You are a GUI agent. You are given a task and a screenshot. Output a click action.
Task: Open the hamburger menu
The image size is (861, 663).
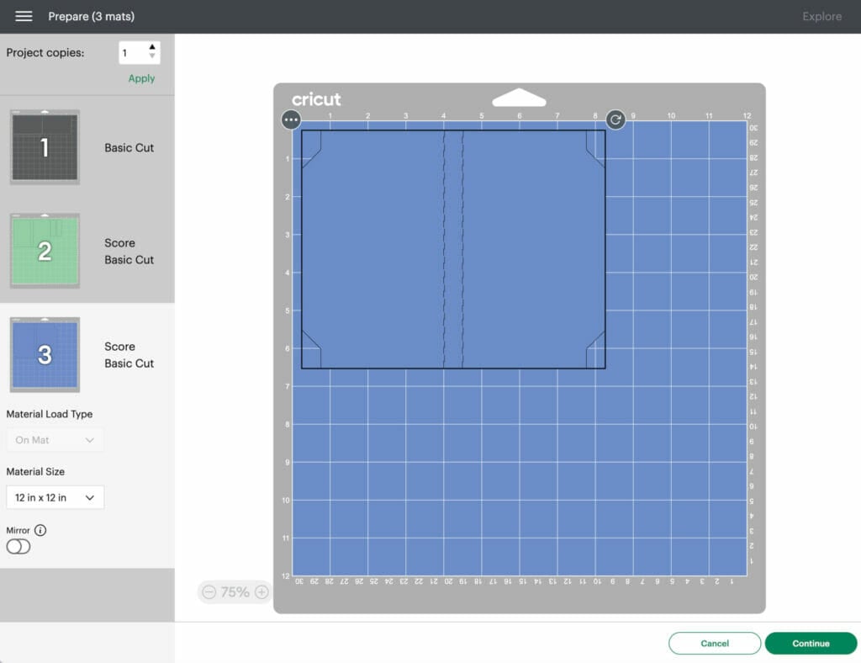point(24,17)
